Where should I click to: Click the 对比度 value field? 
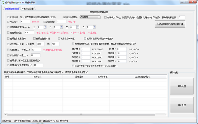pyautogui.click(x=86, y=49)
